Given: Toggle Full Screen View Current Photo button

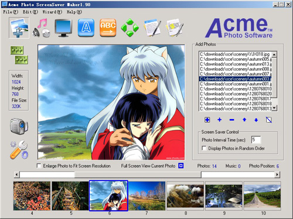Looking at the screenshot, I should point(181,166).
